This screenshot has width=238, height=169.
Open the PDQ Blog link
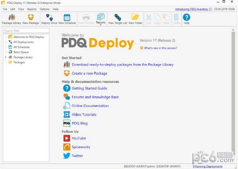80,123
